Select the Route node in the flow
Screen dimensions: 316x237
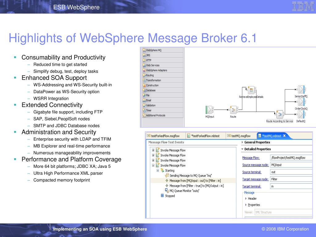point(234,110)
